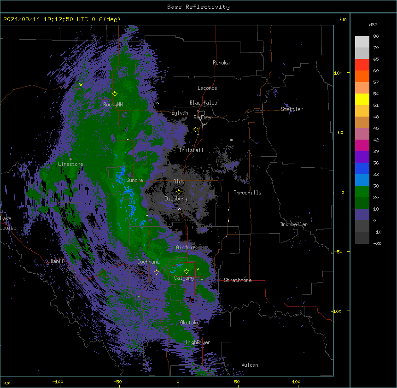Click the Innisfail label
397x388 pixels.
pos(191,150)
